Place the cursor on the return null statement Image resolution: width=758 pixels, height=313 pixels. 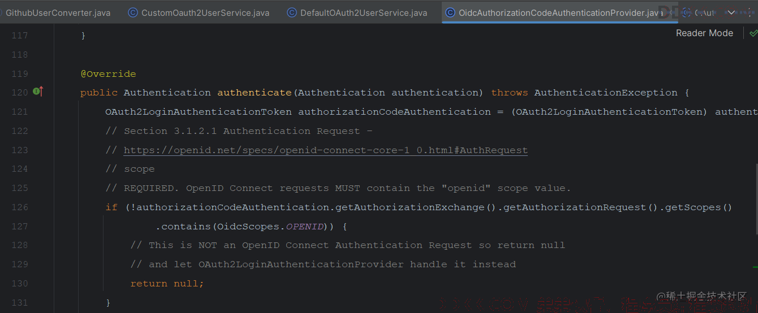(167, 284)
